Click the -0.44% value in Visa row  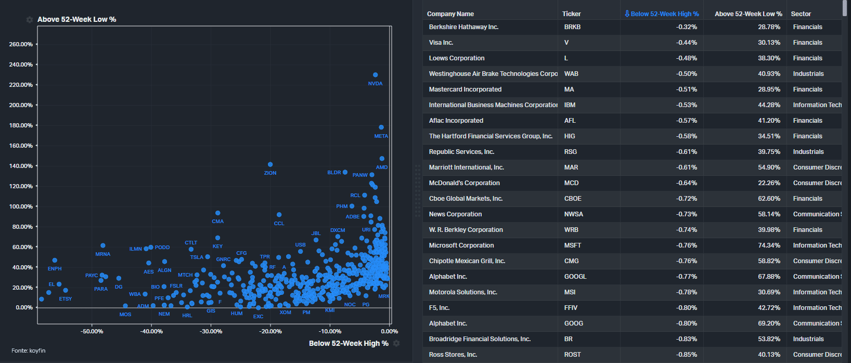(687, 43)
